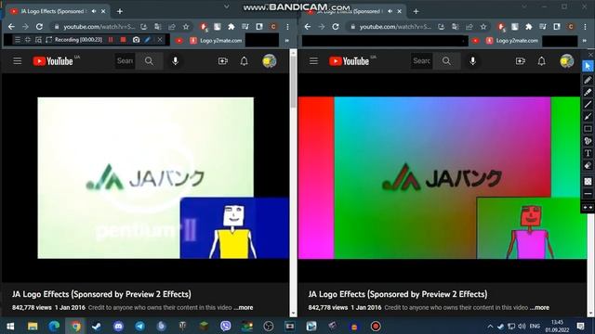Open the ENG language selector in tray
This screenshot has height=334, width=595.
[x=535, y=326]
